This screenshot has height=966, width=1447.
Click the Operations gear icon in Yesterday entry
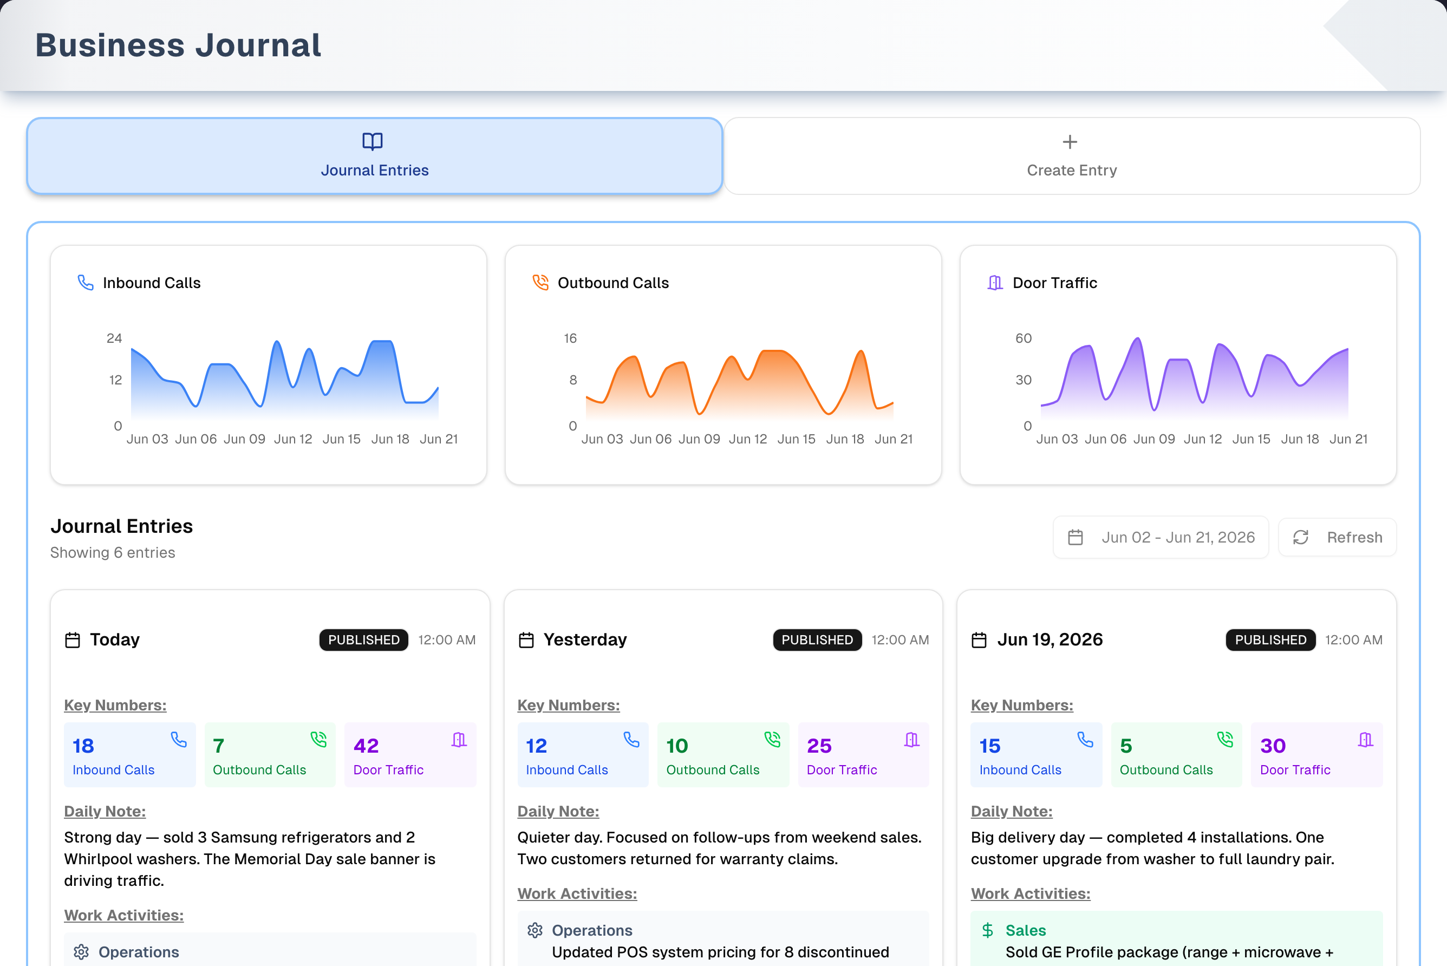tap(535, 930)
